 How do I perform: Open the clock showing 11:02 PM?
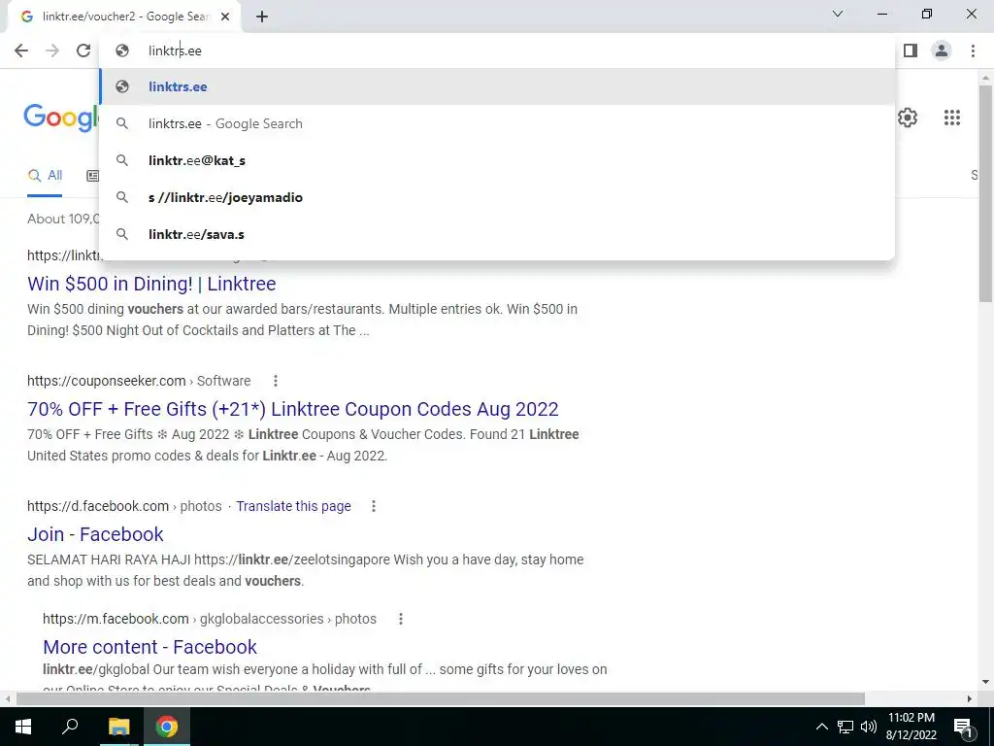pos(911,727)
